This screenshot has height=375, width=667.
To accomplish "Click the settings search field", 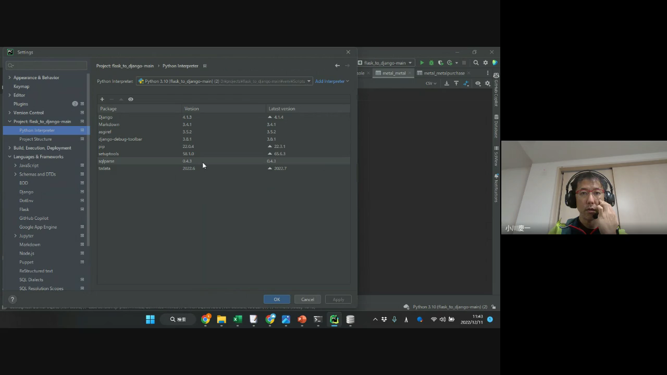I will (x=47, y=66).
